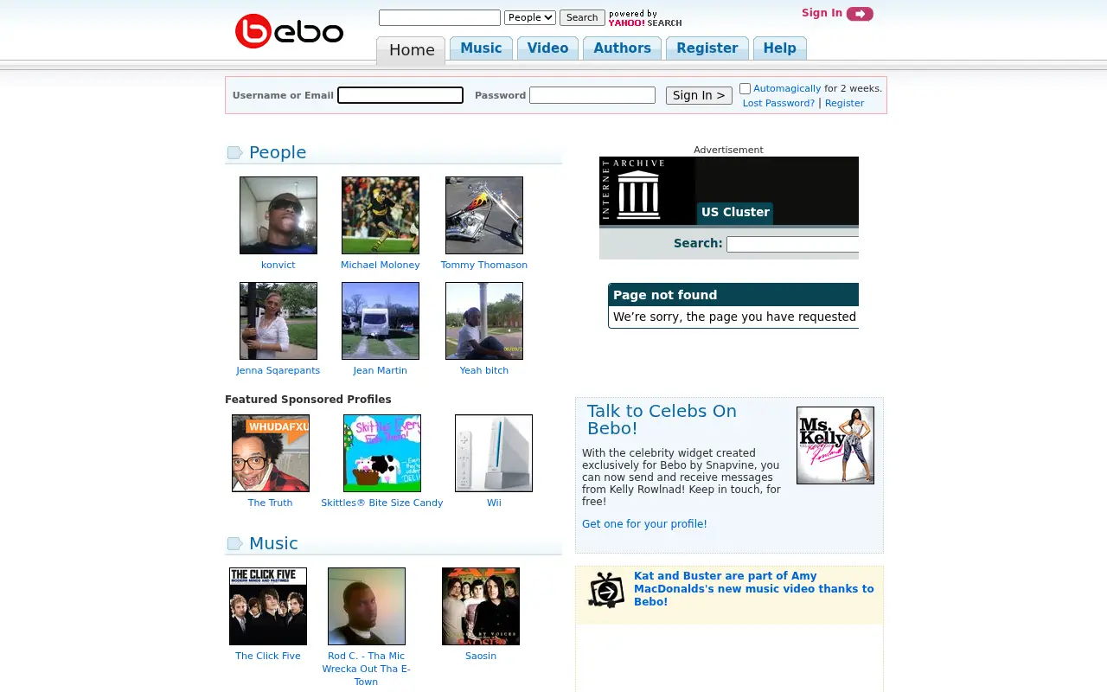Screen dimensions: 1107x692
Task: Click the People section header icon
Action: [234, 153]
